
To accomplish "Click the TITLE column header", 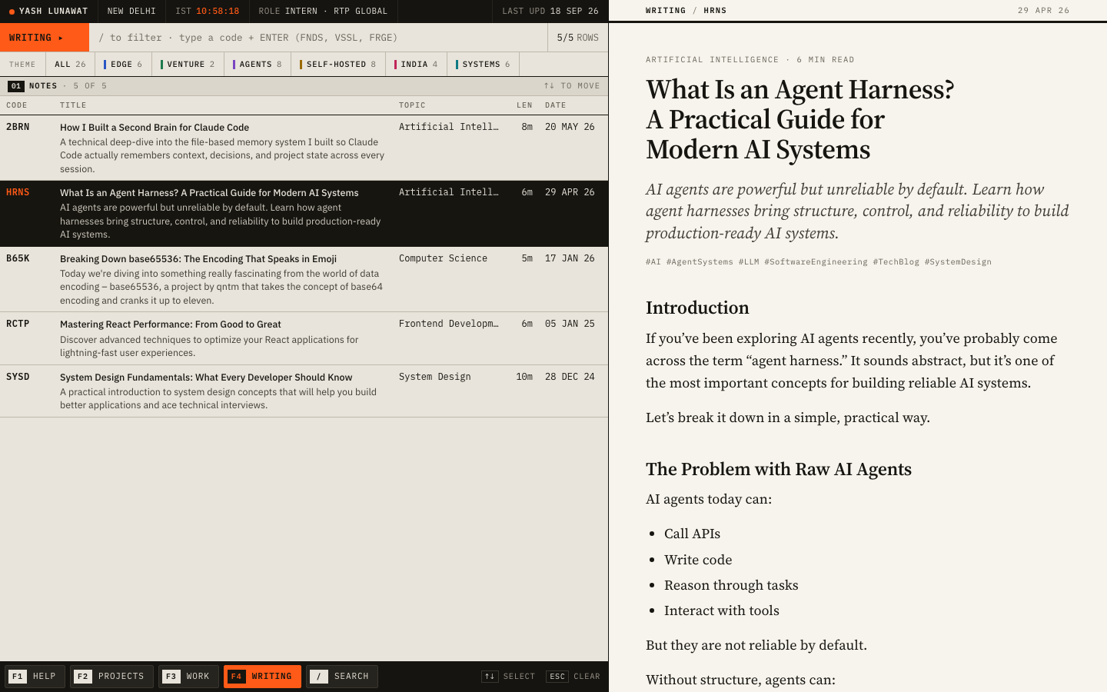I will (x=74, y=105).
